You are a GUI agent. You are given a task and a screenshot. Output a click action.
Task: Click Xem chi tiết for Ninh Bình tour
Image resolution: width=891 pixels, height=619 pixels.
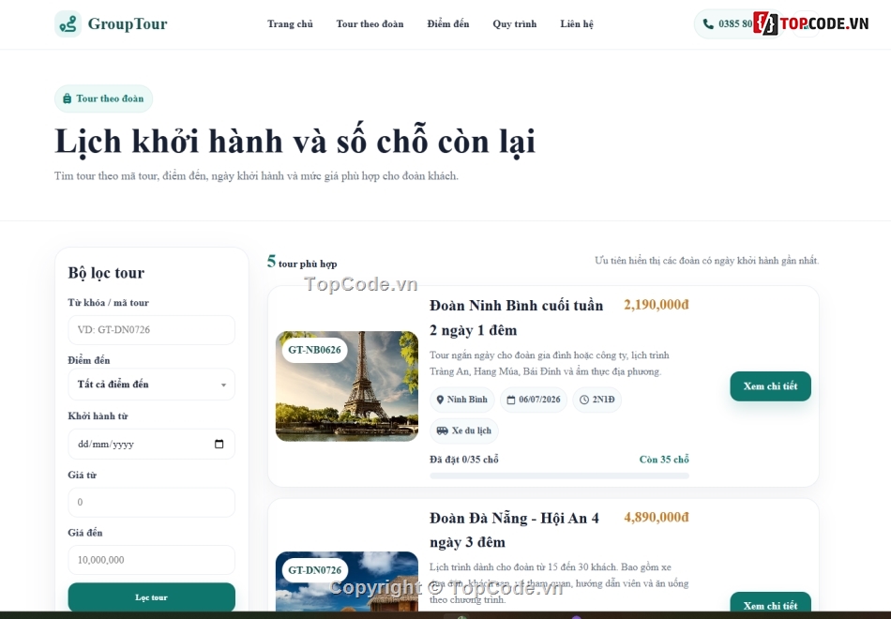(x=771, y=386)
